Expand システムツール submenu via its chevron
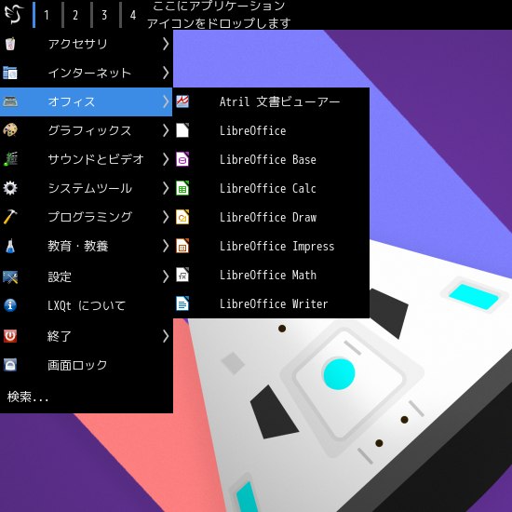This screenshot has width=512, height=512. (166, 188)
